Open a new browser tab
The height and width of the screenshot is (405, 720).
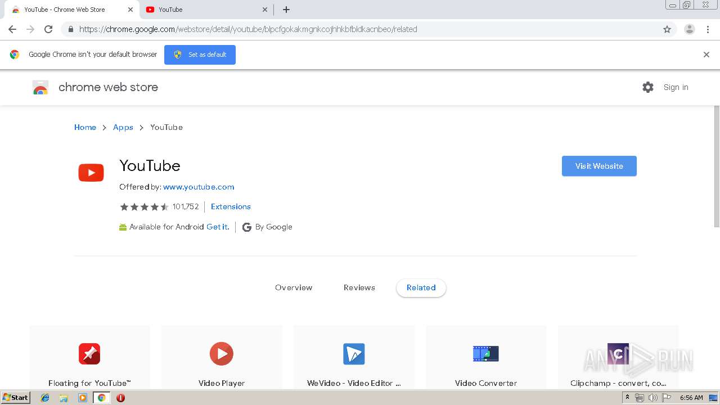(286, 10)
